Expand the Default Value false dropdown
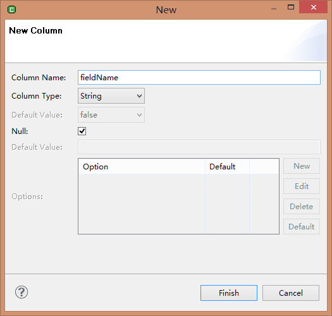Image resolution: width=332 pixels, height=316 pixels. (111, 115)
